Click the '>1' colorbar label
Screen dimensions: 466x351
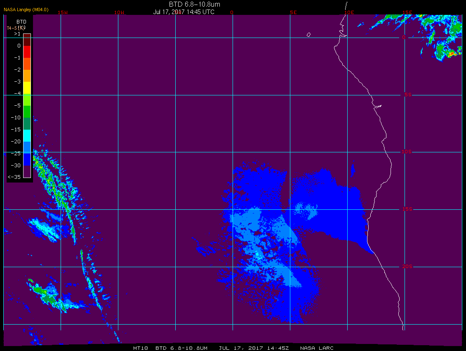point(17,34)
